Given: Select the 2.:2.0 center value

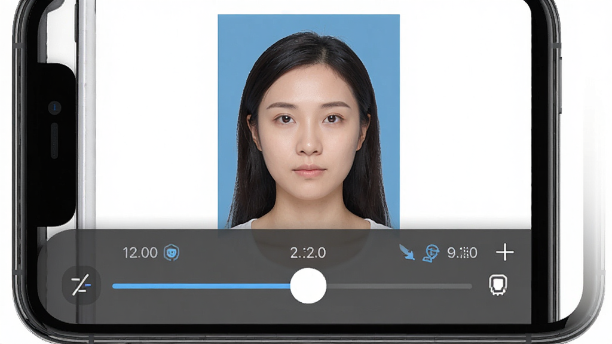Looking at the screenshot, I should 308,253.
